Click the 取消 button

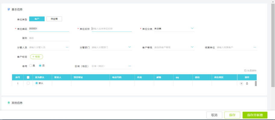(x=214, y=115)
